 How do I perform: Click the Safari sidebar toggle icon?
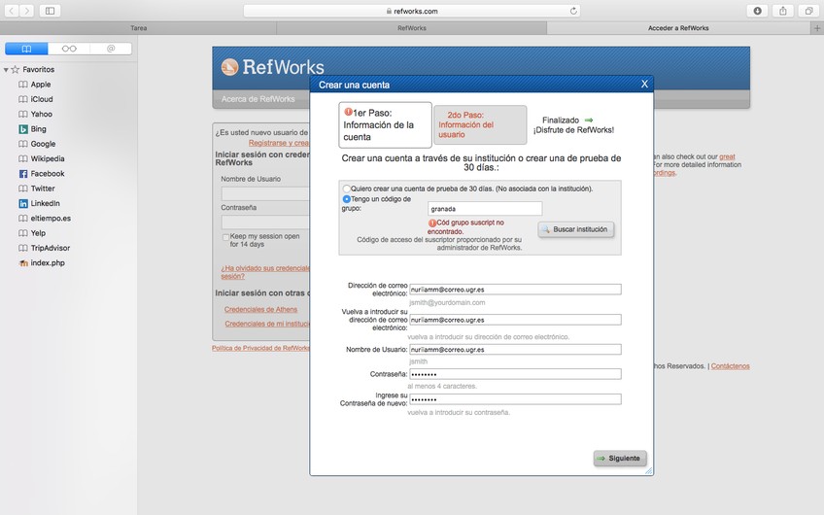pos(51,11)
